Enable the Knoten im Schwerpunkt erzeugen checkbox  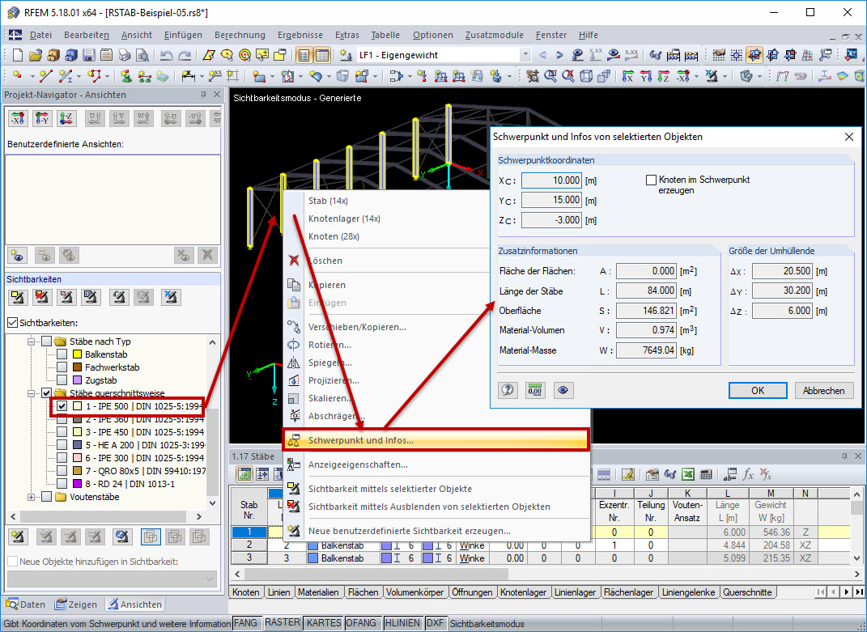[x=652, y=180]
